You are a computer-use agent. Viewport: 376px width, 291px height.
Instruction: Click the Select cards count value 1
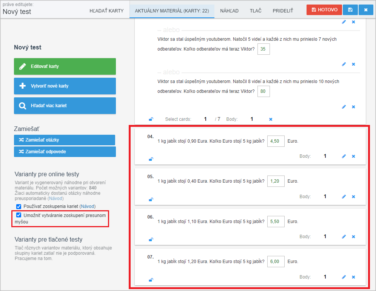click(205, 119)
